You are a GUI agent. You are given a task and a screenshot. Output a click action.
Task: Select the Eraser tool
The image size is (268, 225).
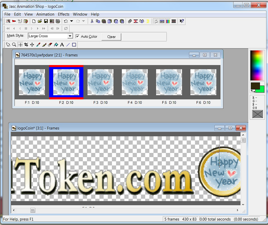[50, 45]
